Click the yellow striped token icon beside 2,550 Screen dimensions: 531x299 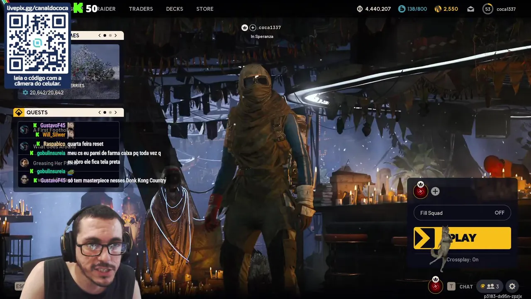tap(438, 9)
